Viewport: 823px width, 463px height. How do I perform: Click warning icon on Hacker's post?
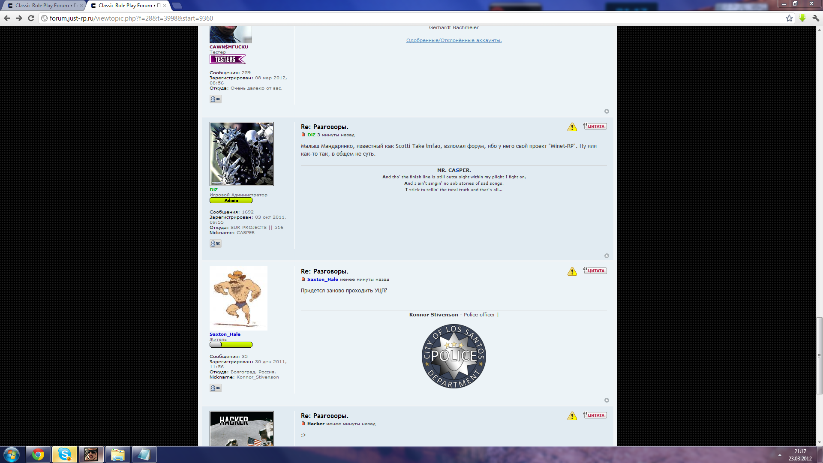coord(572,416)
